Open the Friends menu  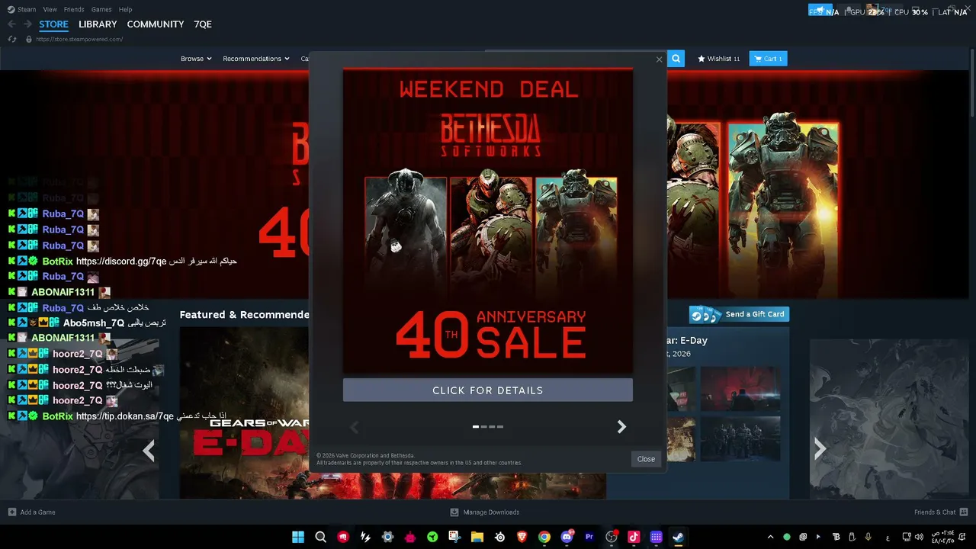click(74, 10)
